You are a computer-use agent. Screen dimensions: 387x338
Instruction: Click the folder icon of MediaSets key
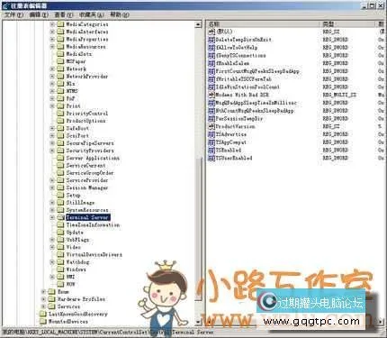click(x=61, y=54)
